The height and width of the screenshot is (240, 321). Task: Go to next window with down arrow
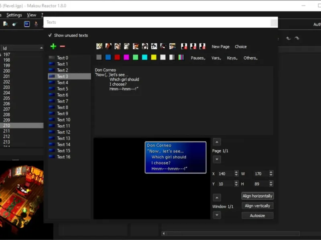click(x=217, y=215)
